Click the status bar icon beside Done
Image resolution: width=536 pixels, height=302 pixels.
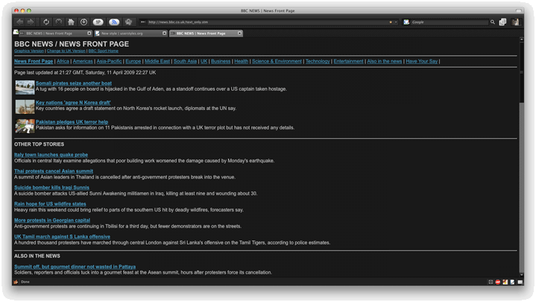click(x=16, y=282)
